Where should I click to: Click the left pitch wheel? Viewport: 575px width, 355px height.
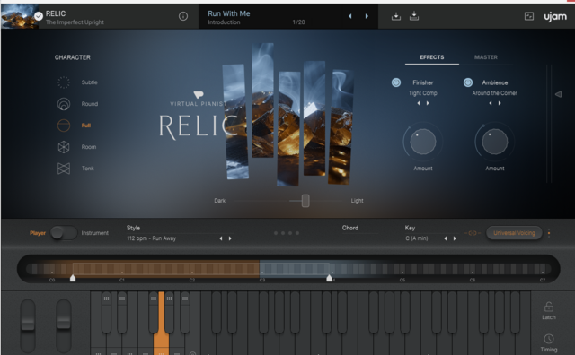pyautogui.click(x=28, y=325)
